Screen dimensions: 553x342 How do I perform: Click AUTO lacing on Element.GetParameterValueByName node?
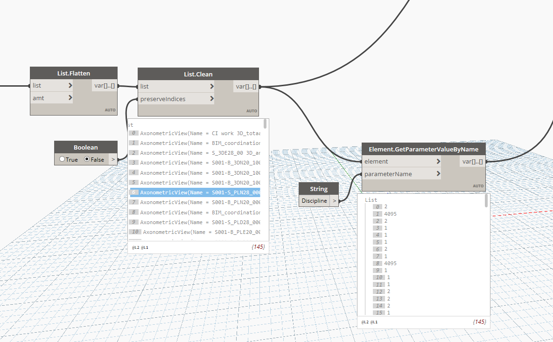[478, 186]
